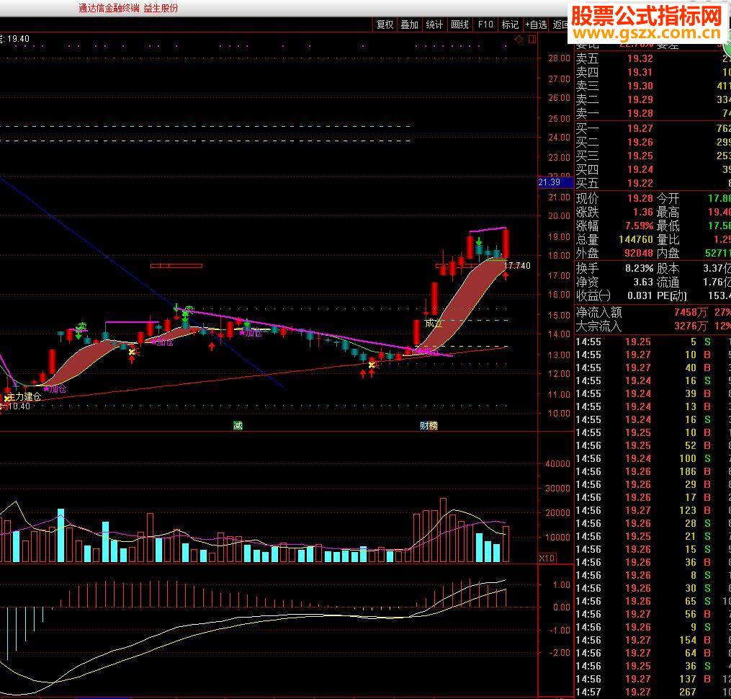This screenshot has height=699, width=731.
Task: Click the 收益(一) 0.031 value
Action: [x=640, y=295]
